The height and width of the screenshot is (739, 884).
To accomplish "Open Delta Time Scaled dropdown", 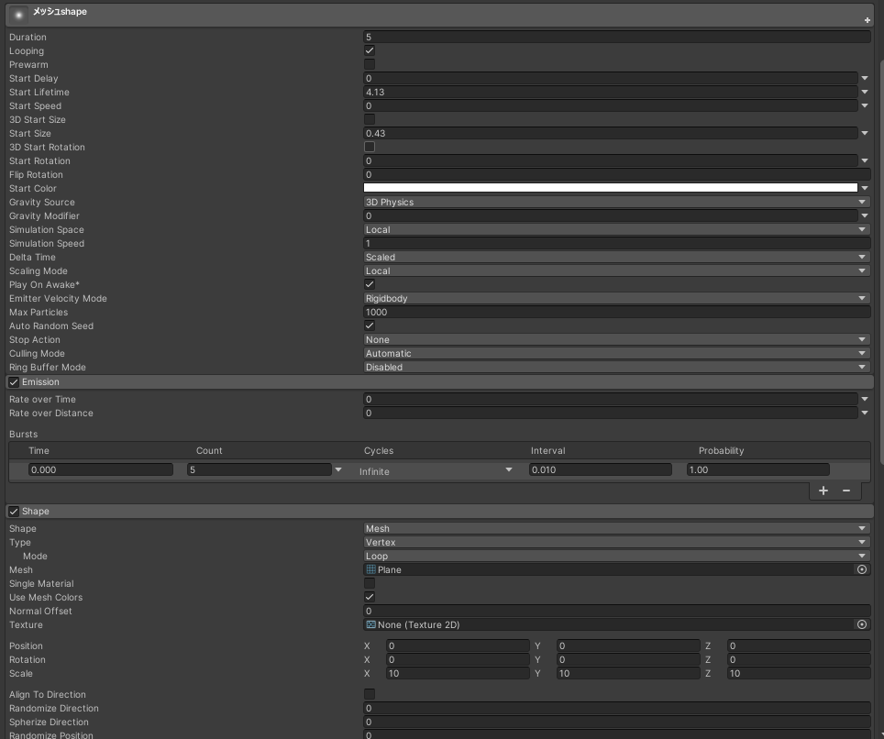I will [x=617, y=257].
